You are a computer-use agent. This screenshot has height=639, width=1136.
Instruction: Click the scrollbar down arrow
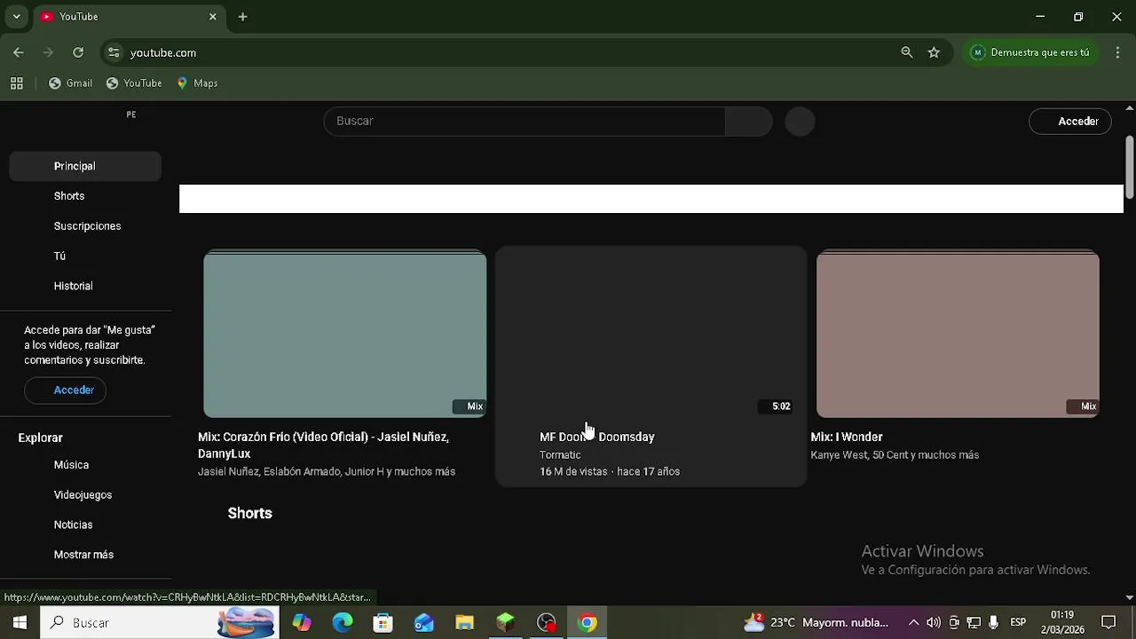[1129, 598]
